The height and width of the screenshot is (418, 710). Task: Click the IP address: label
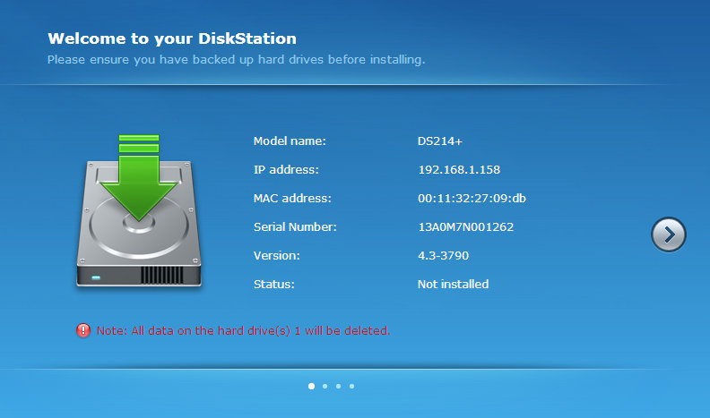tap(286, 170)
